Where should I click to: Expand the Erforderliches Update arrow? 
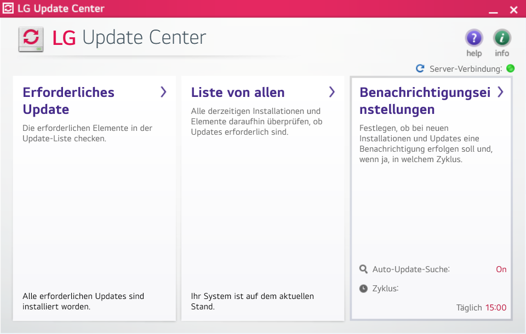(x=163, y=92)
